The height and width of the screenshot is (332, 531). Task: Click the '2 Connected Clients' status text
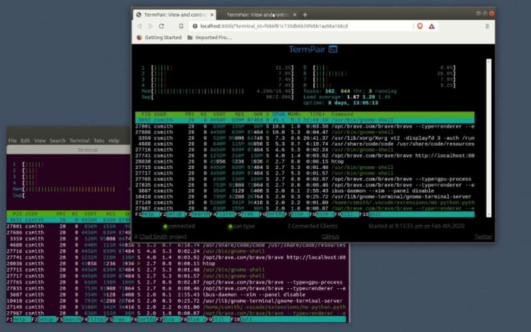click(312, 226)
